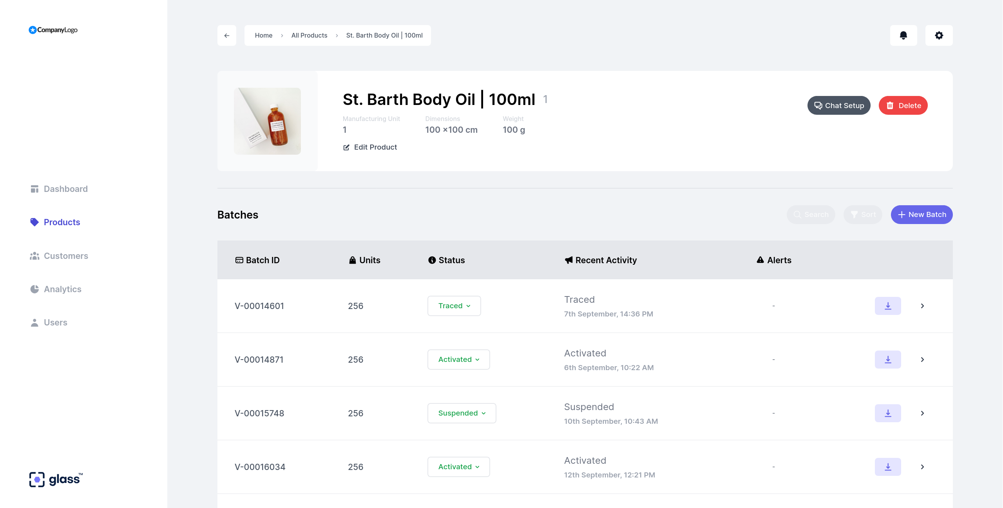Click Edit Product link
Image resolution: width=1003 pixels, height=508 pixels.
click(x=369, y=147)
